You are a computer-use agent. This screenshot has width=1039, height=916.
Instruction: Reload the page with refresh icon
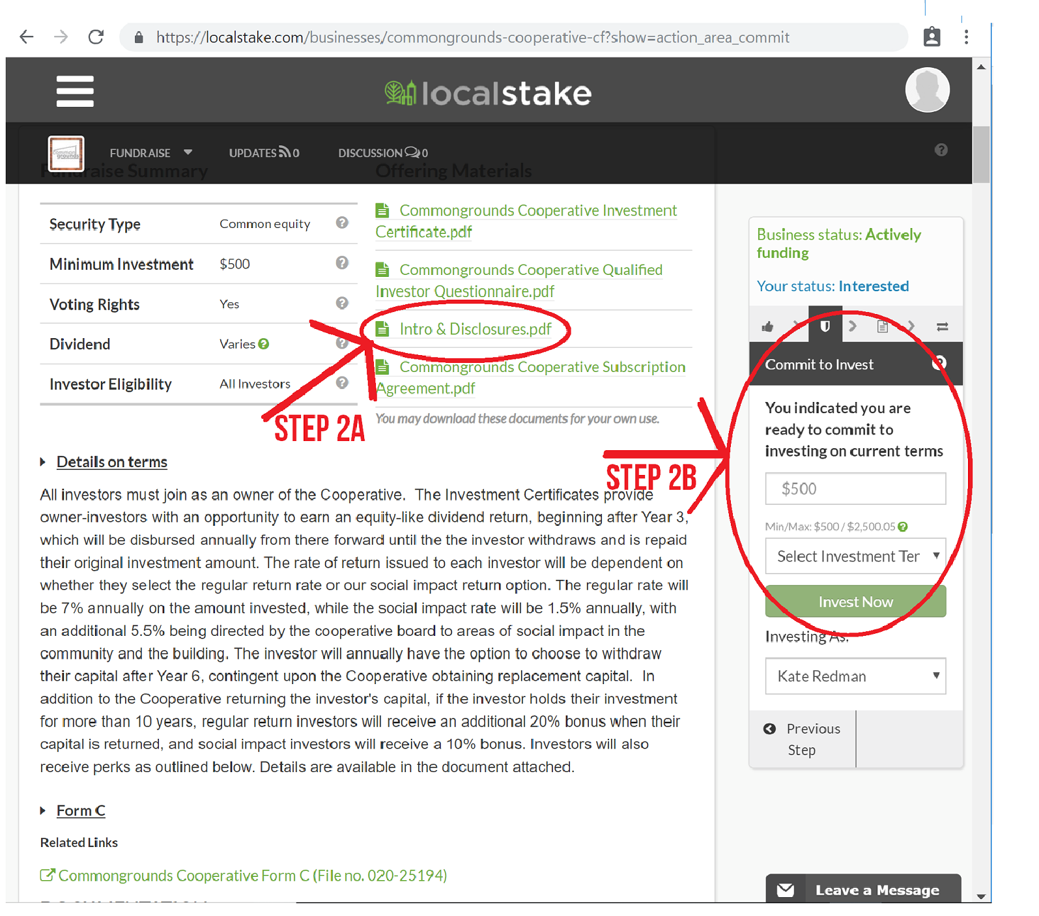[96, 37]
